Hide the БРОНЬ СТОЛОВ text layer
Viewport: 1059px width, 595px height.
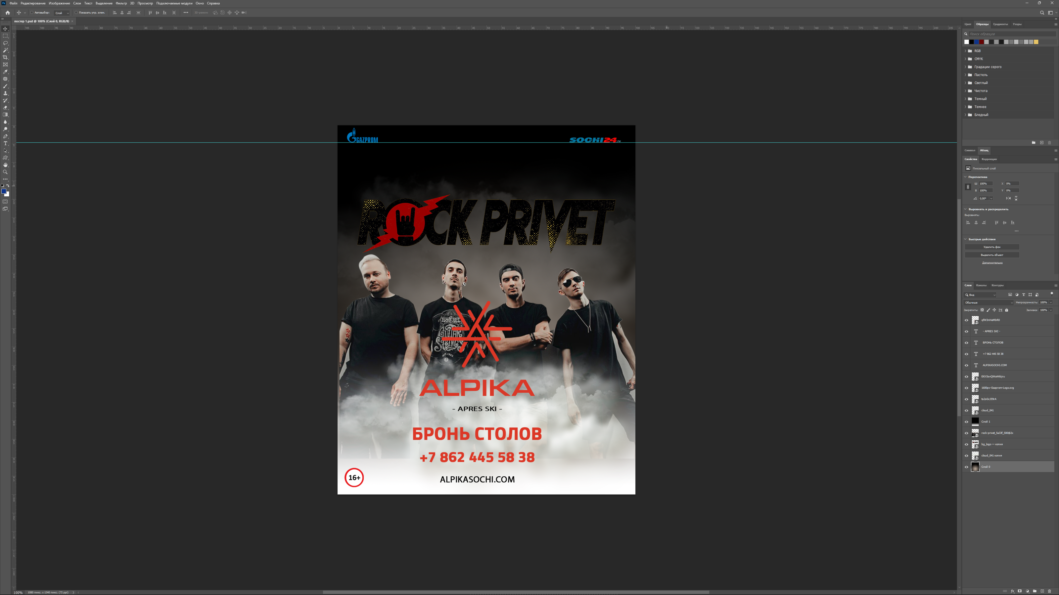tap(966, 342)
